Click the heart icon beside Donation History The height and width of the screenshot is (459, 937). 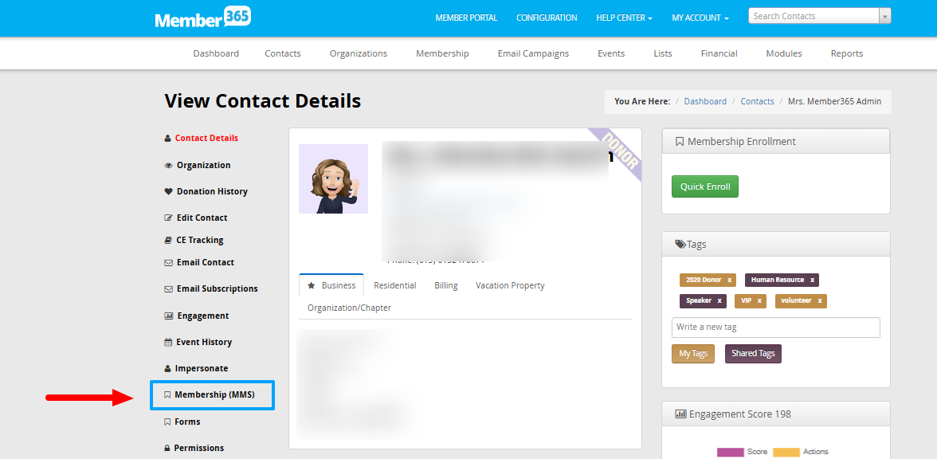(168, 192)
